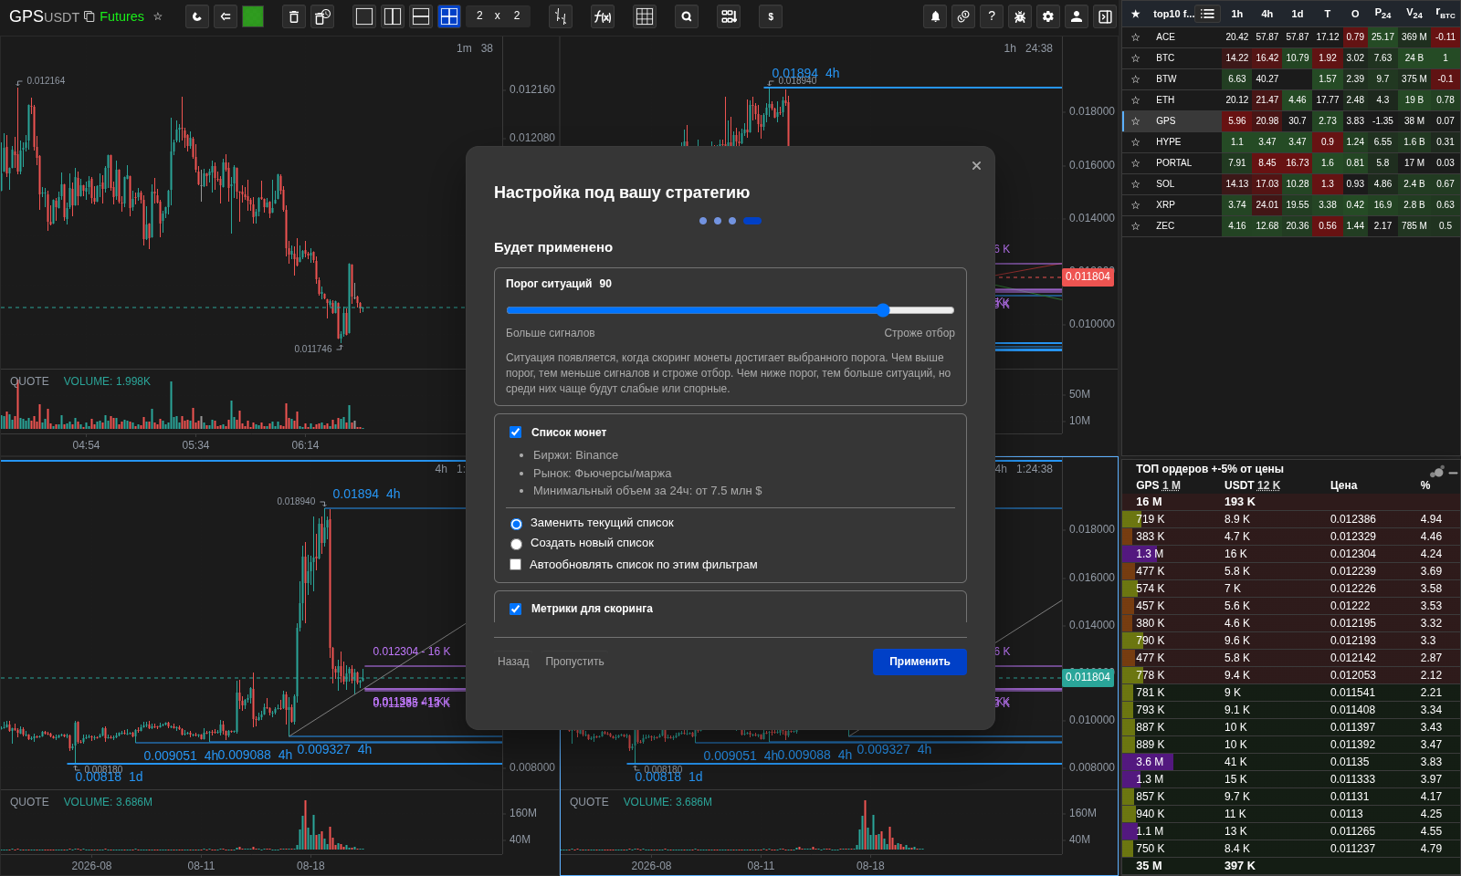The image size is (1461, 876).
Task: Sort watchlist by the 4h column
Action: [1267, 14]
